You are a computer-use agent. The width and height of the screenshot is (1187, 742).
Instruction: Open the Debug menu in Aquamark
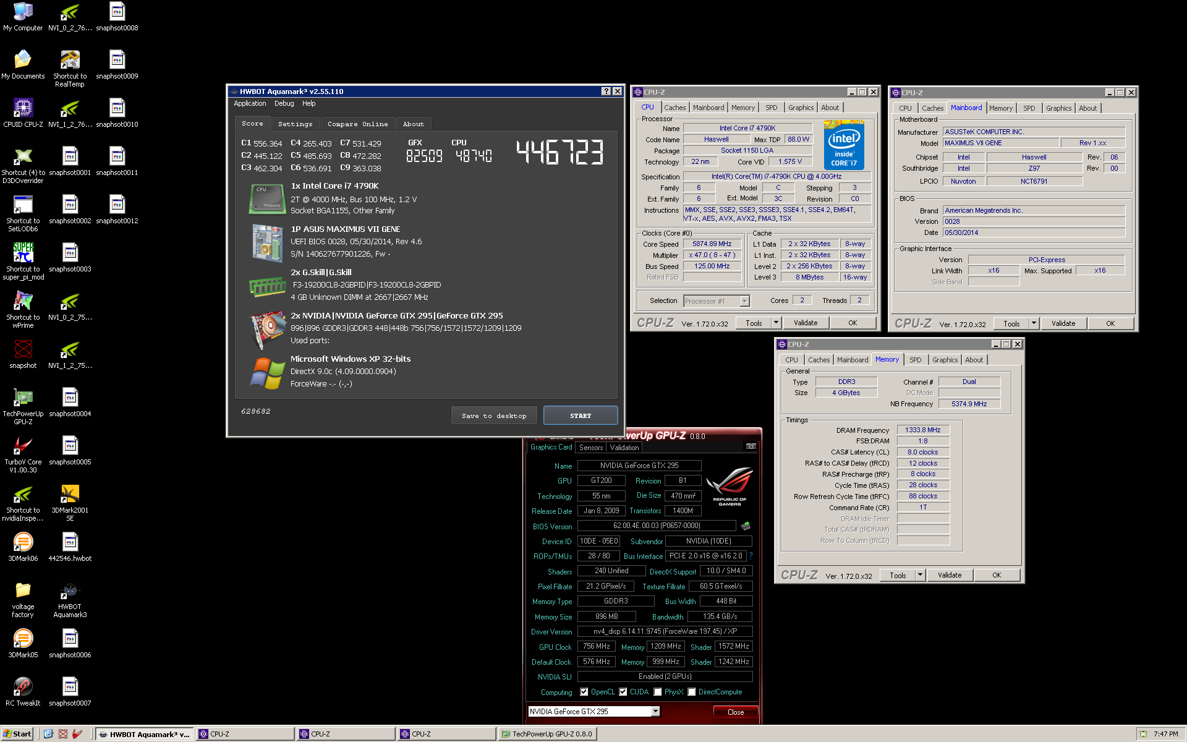tap(284, 104)
